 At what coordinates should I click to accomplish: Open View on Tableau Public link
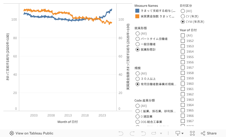(x=34, y=133)
